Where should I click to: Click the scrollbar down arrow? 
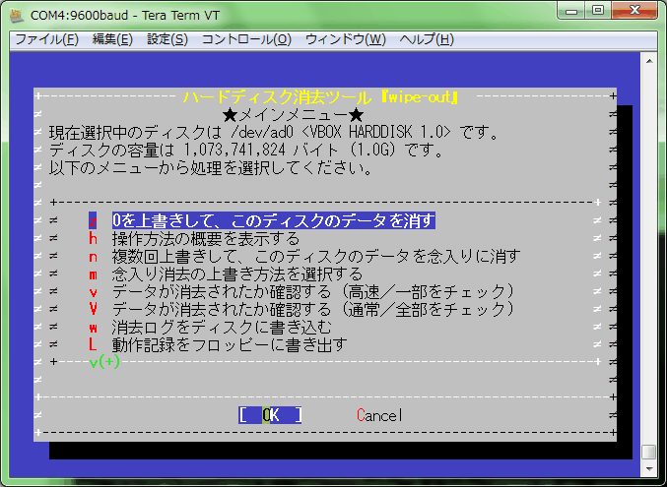tap(649, 469)
